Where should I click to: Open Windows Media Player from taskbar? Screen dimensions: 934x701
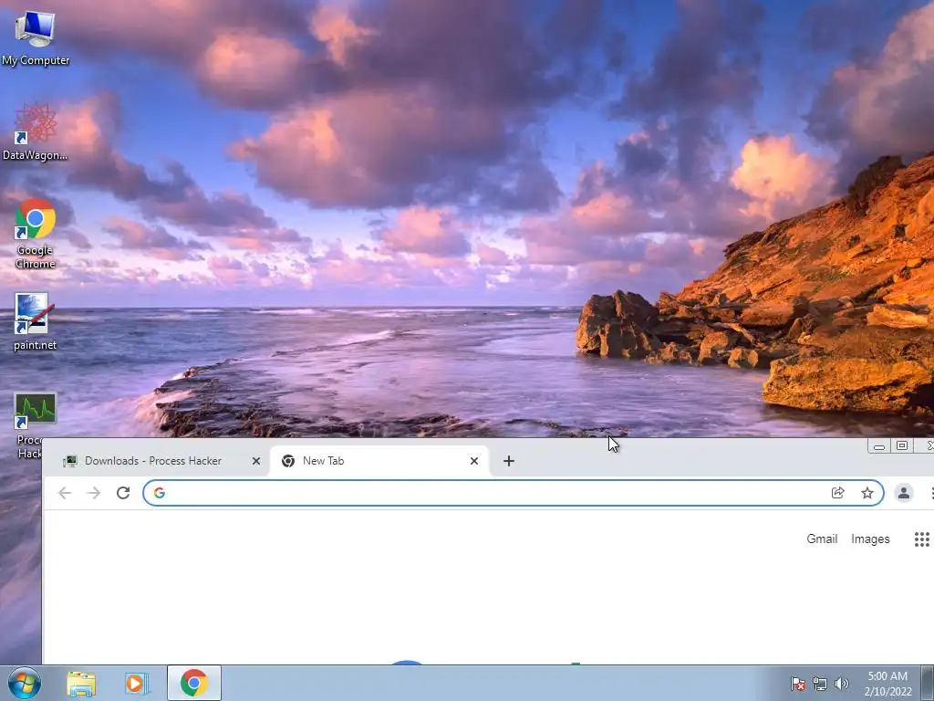point(137,683)
